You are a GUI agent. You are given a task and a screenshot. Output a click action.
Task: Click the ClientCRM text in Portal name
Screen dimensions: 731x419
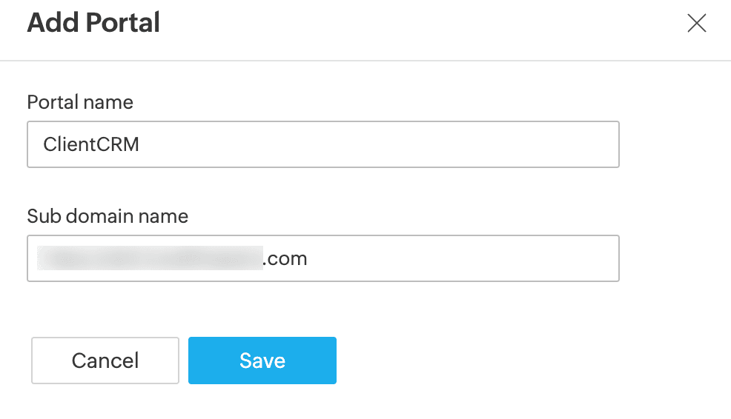pos(91,144)
